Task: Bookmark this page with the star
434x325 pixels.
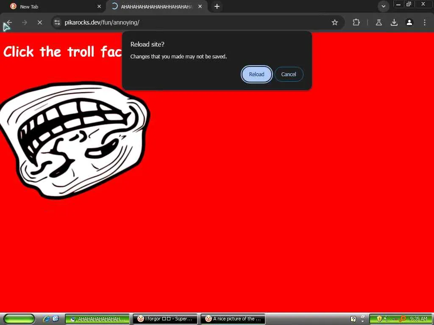Action: point(335,22)
